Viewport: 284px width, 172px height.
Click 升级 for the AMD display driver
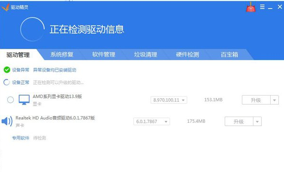click(256, 100)
